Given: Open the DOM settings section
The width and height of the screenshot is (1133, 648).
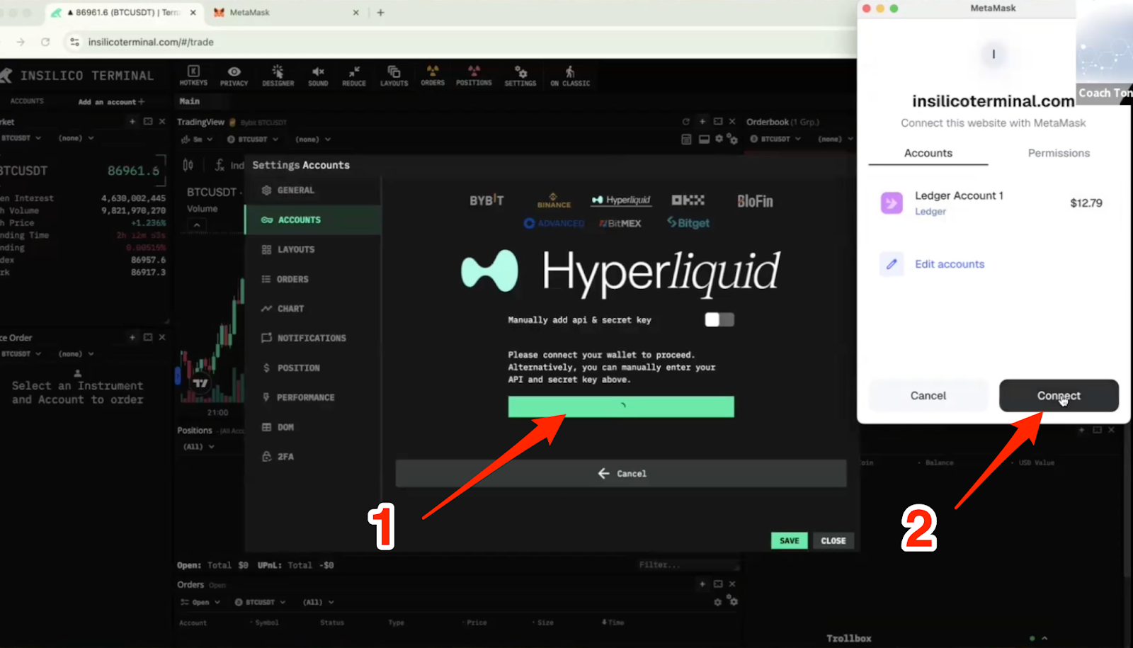Looking at the screenshot, I should 313,427.
